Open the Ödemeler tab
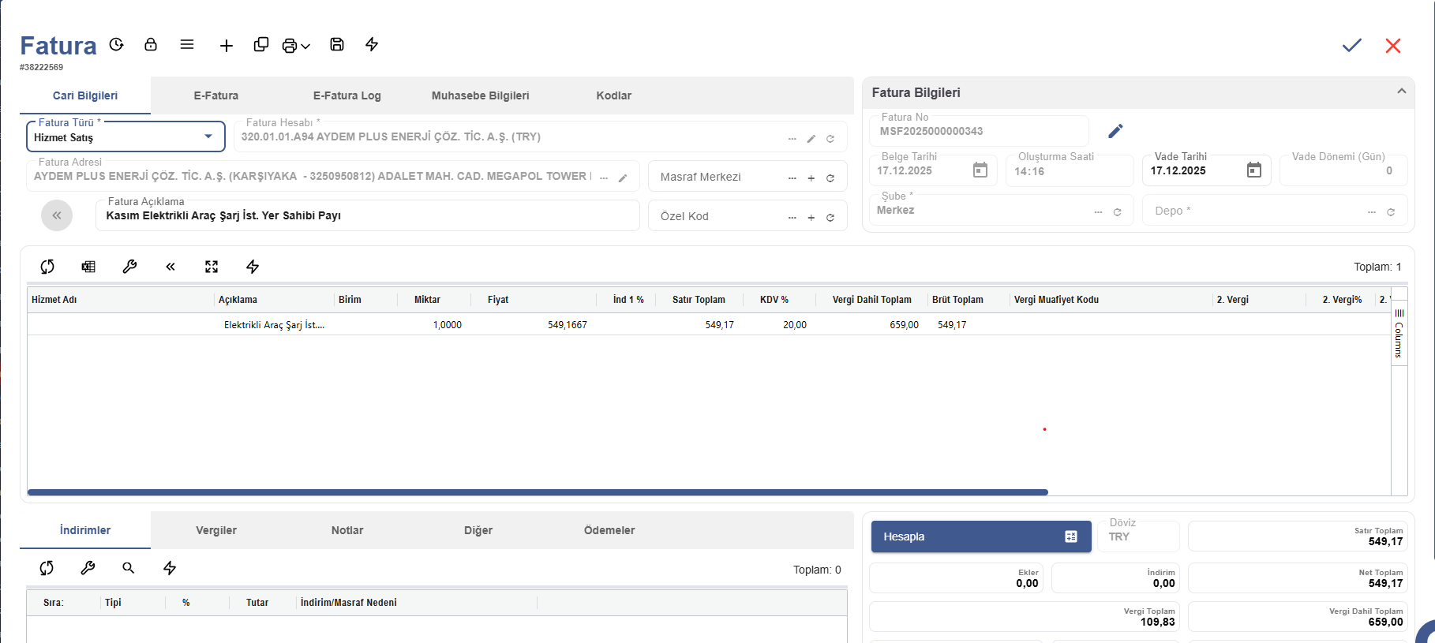This screenshot has width=1435, height=643. click(x=609, y=530)
